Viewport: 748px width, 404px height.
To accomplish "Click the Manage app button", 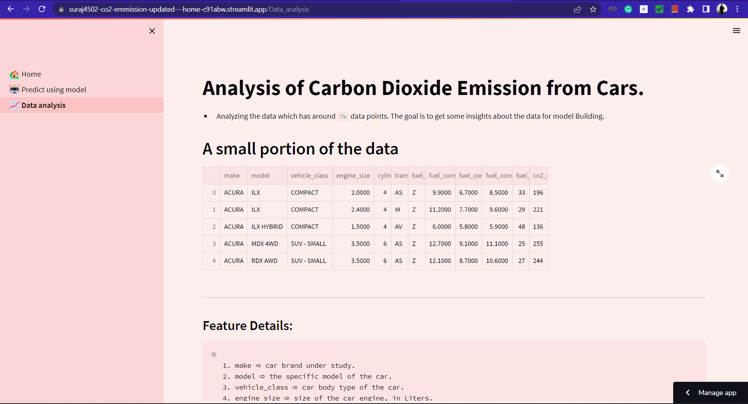I will click(x=717, y=393).
